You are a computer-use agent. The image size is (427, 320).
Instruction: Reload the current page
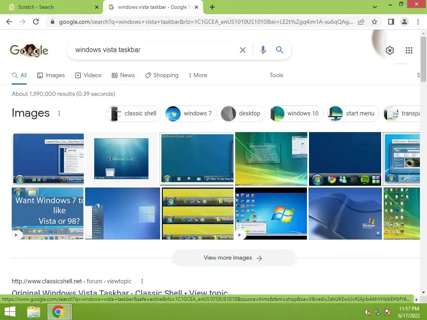(36, 22)
